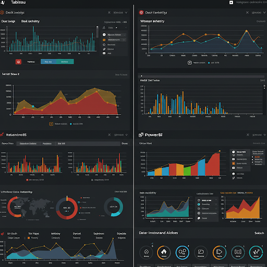Click the teal donut gauge in the map panel
Screen dimensions: 267x267
point(114,207)
